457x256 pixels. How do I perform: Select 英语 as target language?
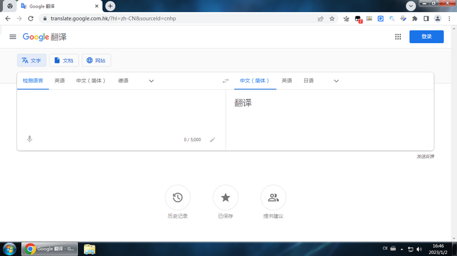(x=287, y=80)
